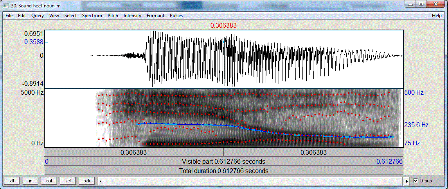Click the 'all' zoom button

tap(12, 181)
